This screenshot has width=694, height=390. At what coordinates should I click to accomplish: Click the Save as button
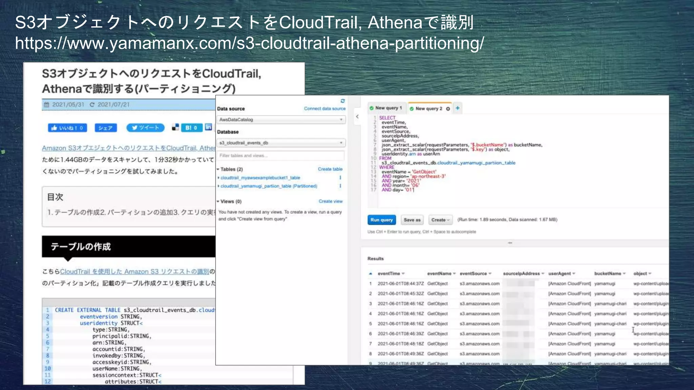click(412, 220)
